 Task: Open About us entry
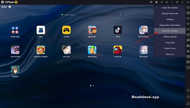pyautogui.click(x=170, y=54)
